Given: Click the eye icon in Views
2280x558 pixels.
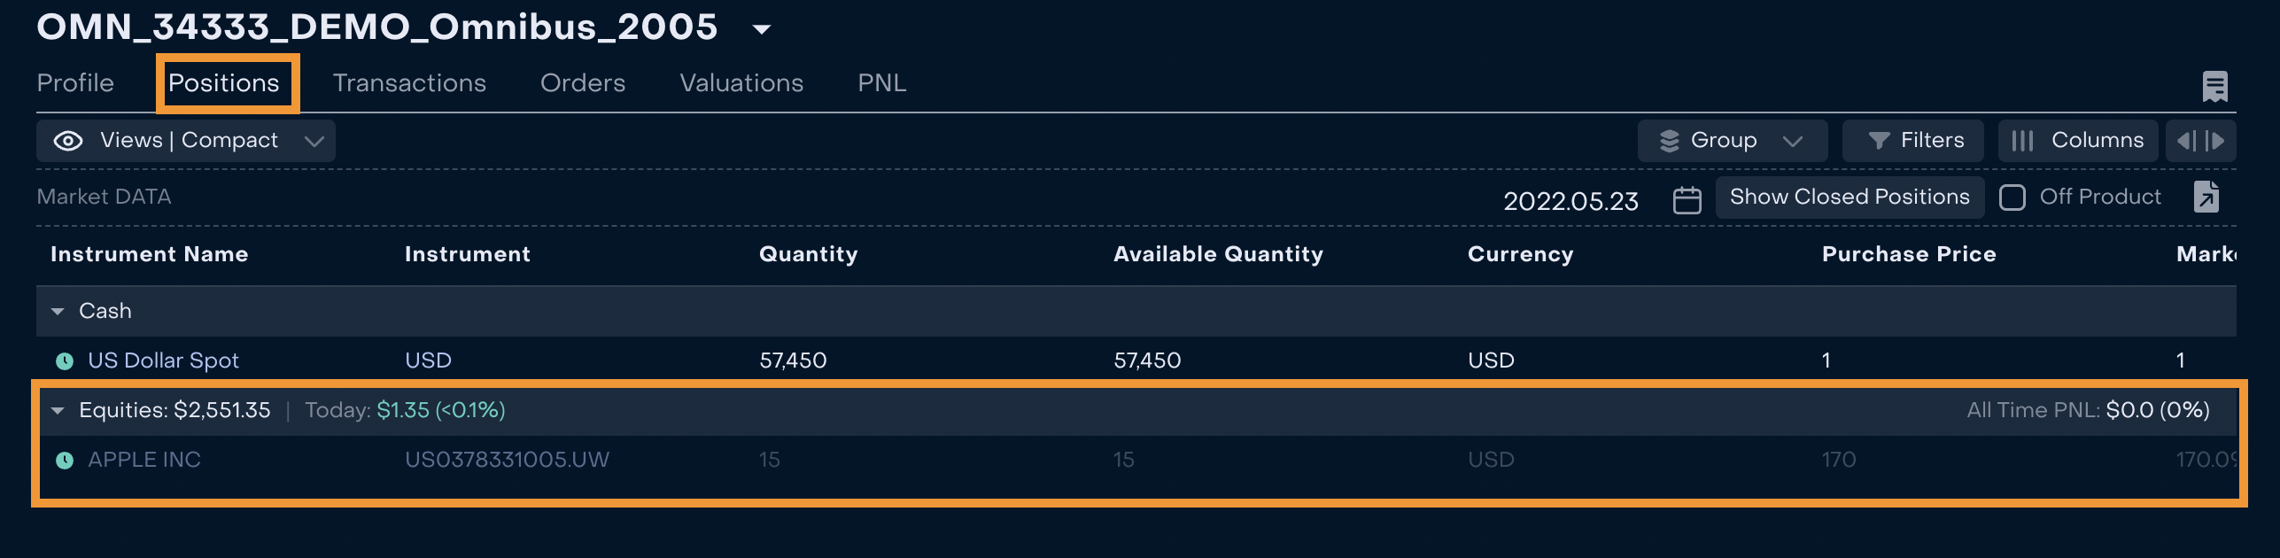Looking at the screenshot, I should (x=68, y=141).
